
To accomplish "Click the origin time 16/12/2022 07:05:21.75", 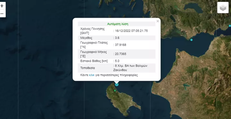I will 131,31.
